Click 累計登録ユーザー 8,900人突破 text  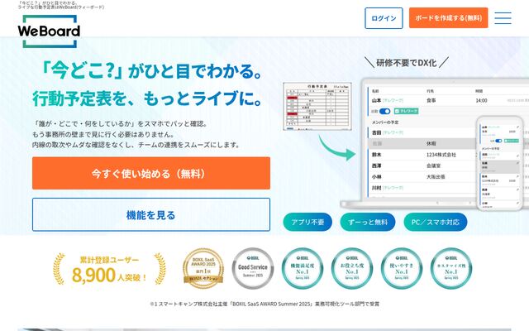tap(109, 269)
